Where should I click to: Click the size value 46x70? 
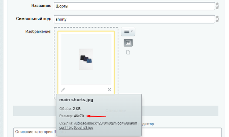point(79,116)
